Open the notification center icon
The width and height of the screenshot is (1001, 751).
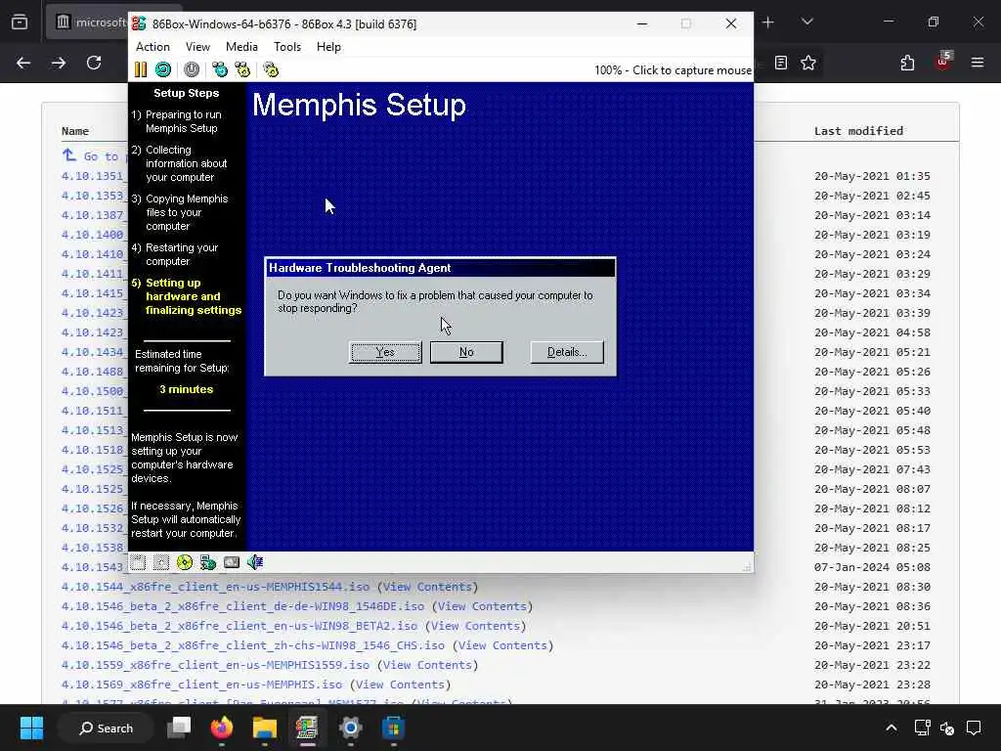coord(974,728)
